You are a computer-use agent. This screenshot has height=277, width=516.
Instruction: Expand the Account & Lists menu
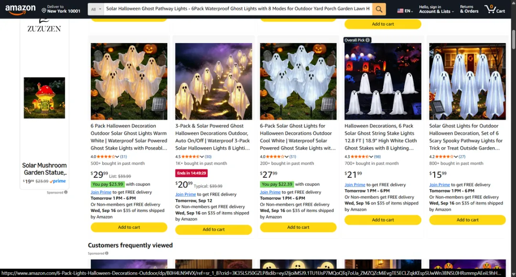click(x=436, y=9)
